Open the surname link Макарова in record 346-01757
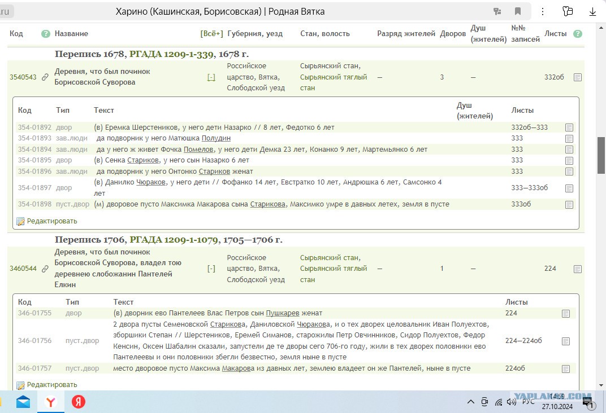 (x=238, y=368)
